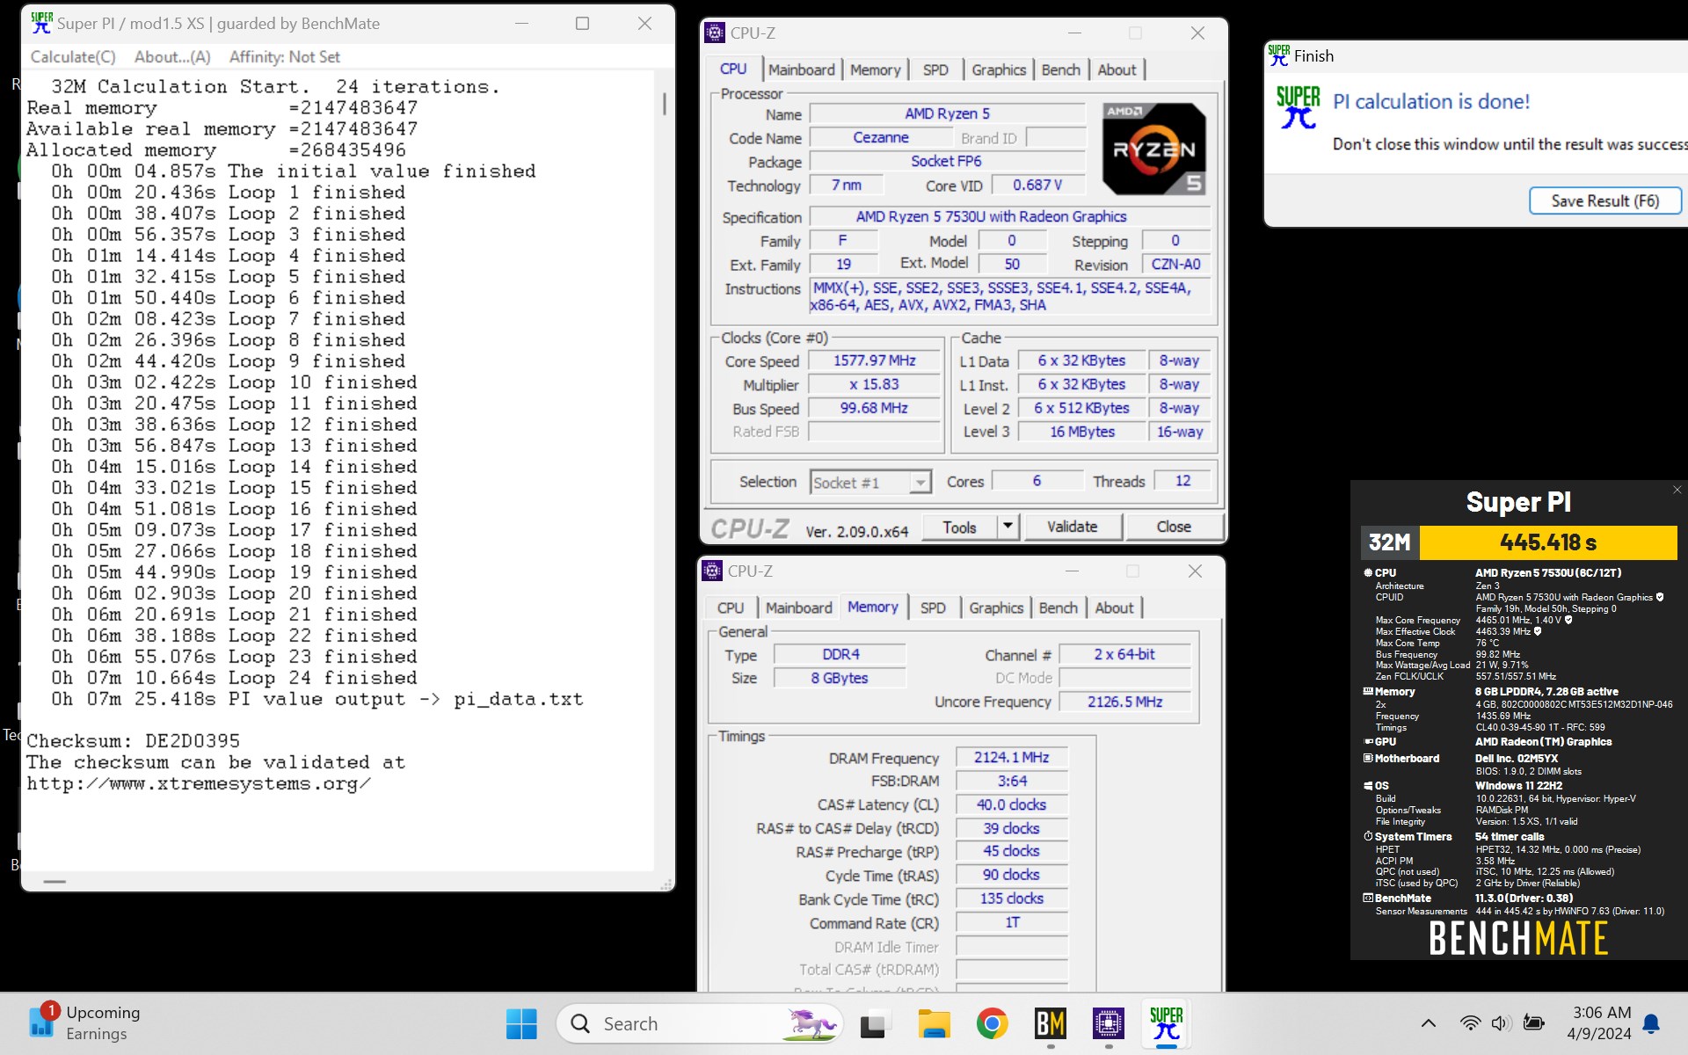
Task: Switch to Mainboard tab in upper CPU-Z
Action: click(x=801, y=70)
